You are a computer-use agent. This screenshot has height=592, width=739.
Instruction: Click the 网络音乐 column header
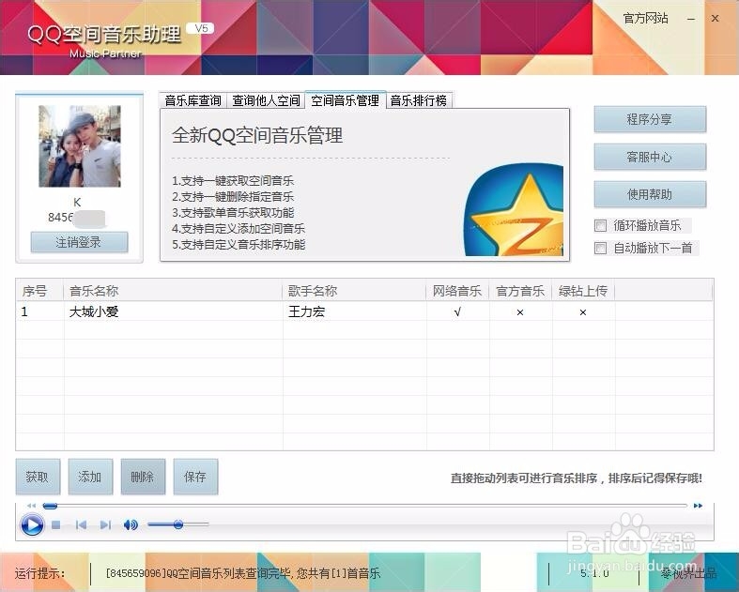(x=457, y=291)
